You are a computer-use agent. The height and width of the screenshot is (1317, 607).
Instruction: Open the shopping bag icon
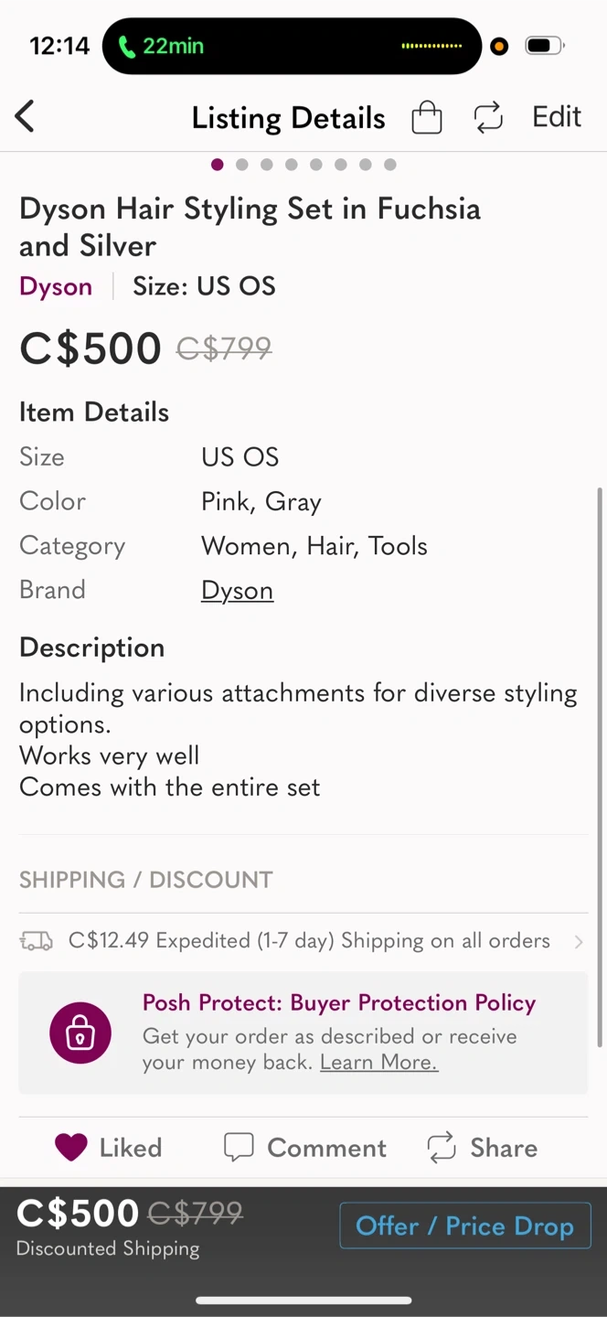click(427, 117)
